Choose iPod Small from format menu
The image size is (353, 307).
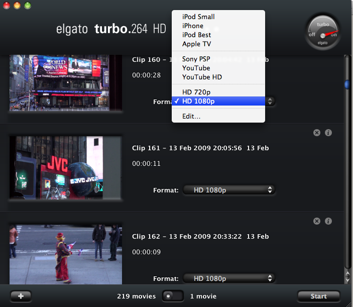(x=218, y=17)
